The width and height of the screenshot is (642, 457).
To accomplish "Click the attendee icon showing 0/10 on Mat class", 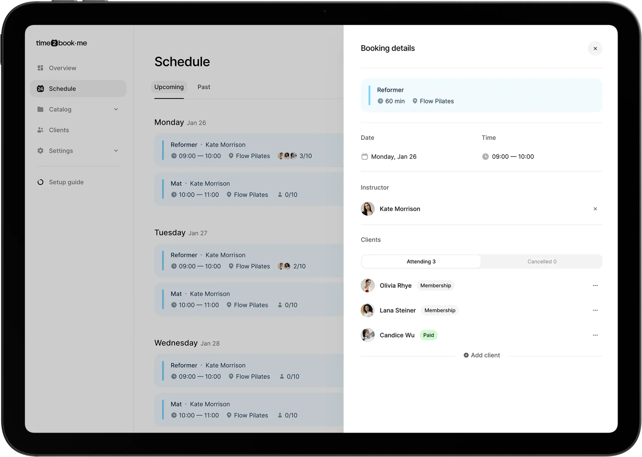I will [x=280, y=194].
